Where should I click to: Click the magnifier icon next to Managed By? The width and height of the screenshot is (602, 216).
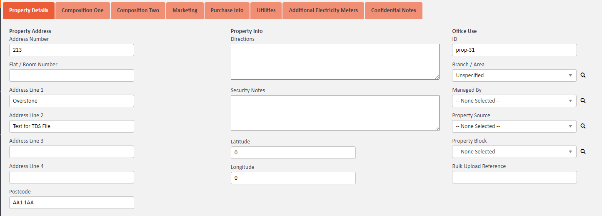point(583,101)
